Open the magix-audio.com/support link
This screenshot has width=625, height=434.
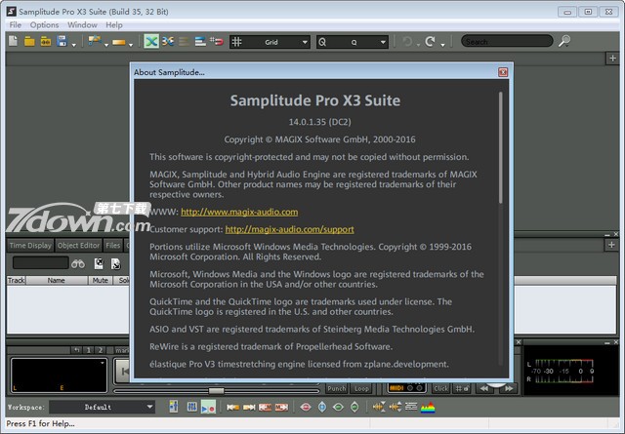click(290, 229)
